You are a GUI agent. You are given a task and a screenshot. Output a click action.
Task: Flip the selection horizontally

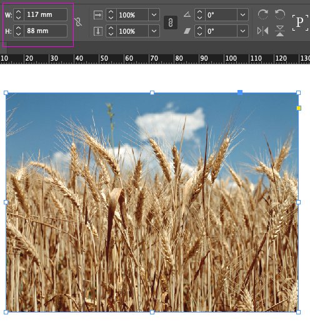[262, 31]
